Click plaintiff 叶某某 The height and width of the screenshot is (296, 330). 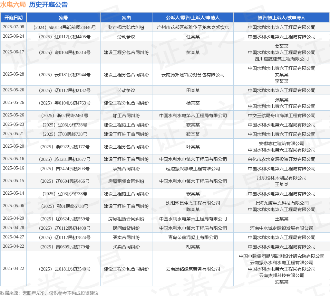tap(193, 147)
